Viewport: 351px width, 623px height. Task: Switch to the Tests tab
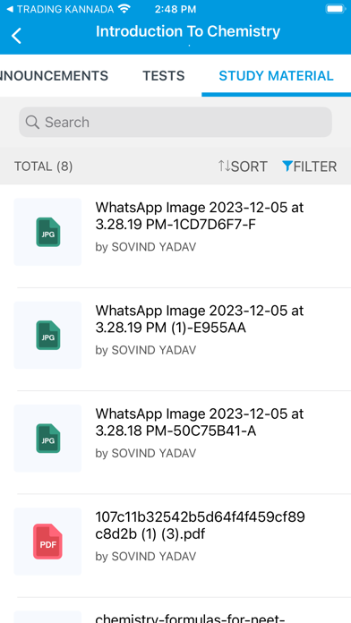click(x=164, y=75)
